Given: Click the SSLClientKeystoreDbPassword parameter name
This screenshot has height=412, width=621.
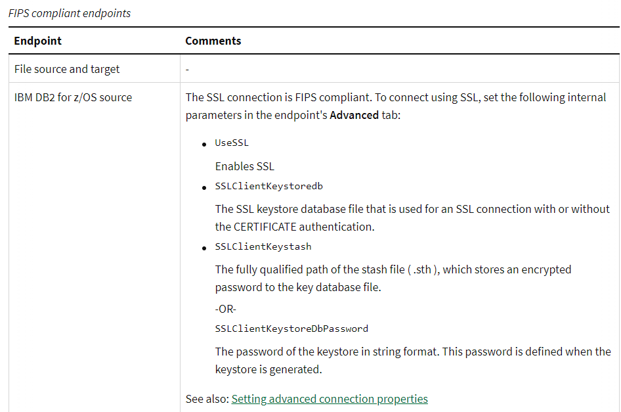Looking at the screenshot, I should click(x=291, y=329).
